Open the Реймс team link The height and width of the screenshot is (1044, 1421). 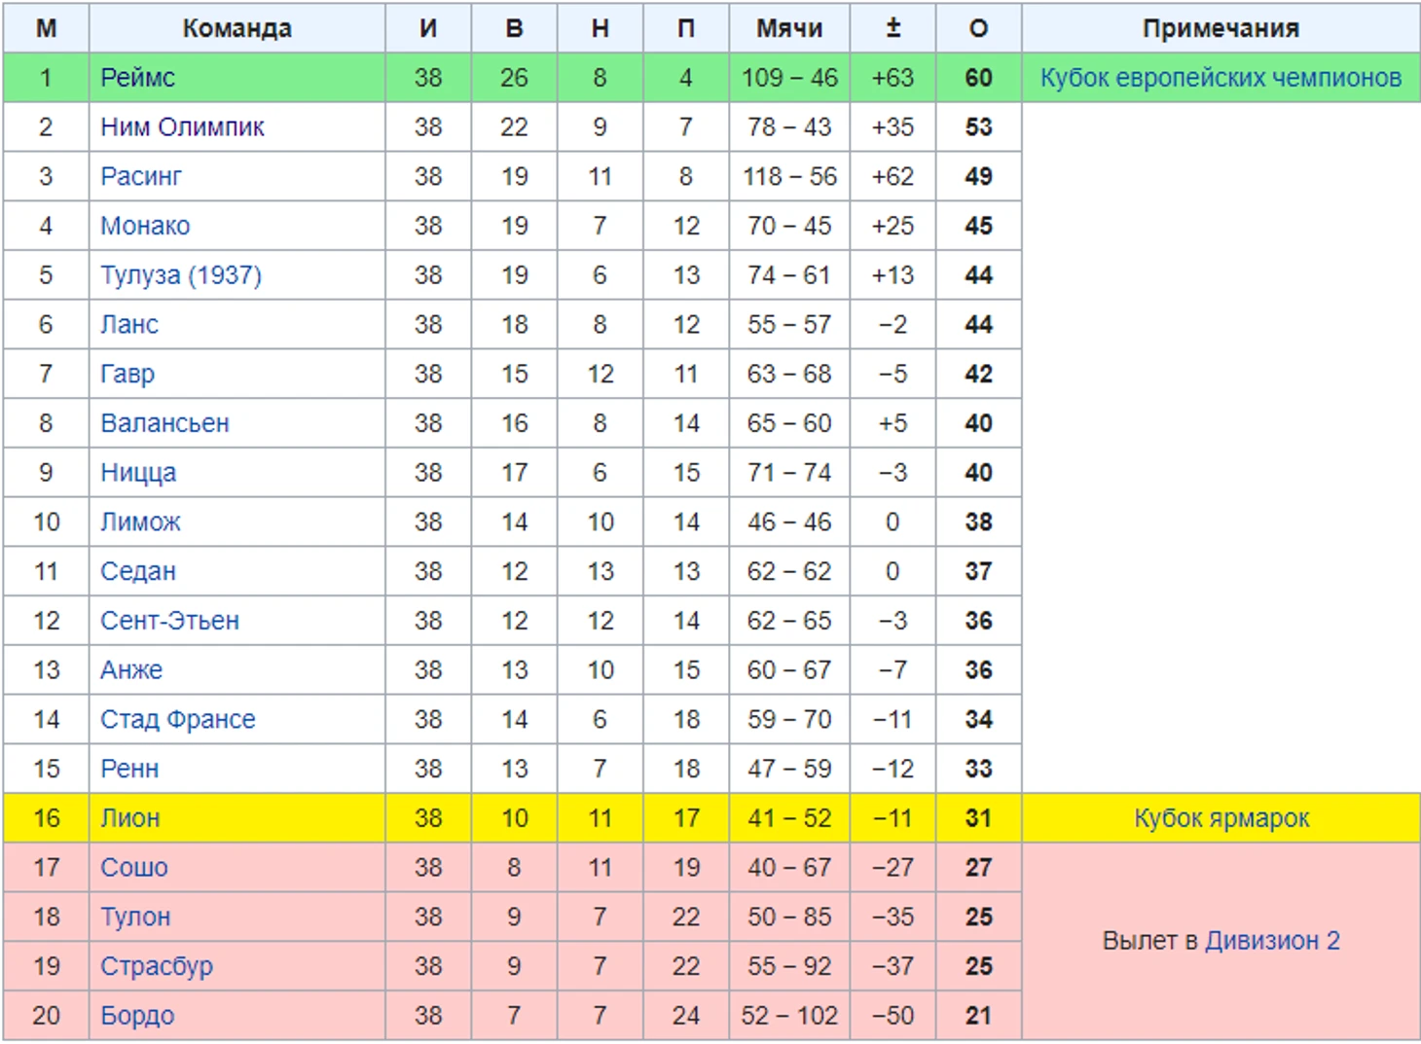point(137,78)
